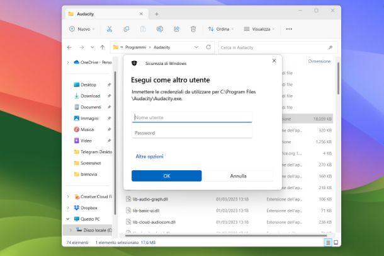The height and width of the screenshot is (256, 384).
Task: Click the Altre opzioni link
Action: pyautogui.click(x=149, y=156)
